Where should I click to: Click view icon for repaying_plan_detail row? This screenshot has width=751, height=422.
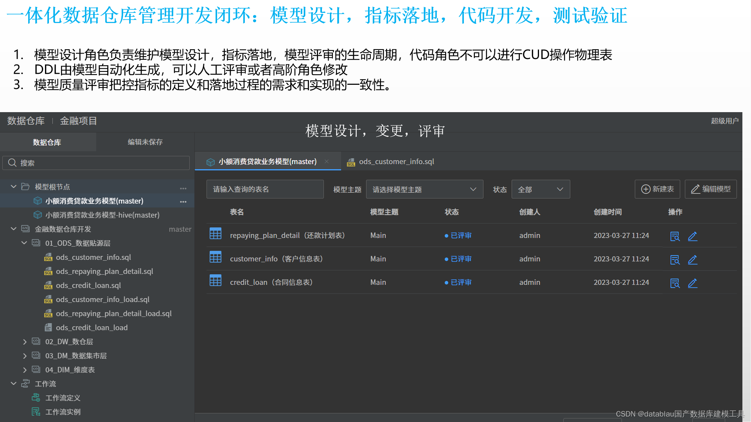pos(675,236)
